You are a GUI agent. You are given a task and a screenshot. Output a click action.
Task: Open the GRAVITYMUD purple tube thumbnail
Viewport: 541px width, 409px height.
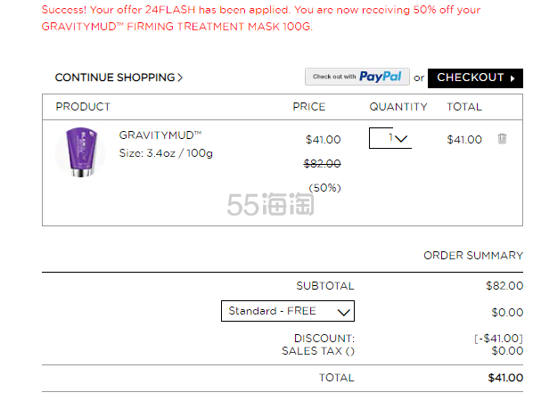pos(80,152)
